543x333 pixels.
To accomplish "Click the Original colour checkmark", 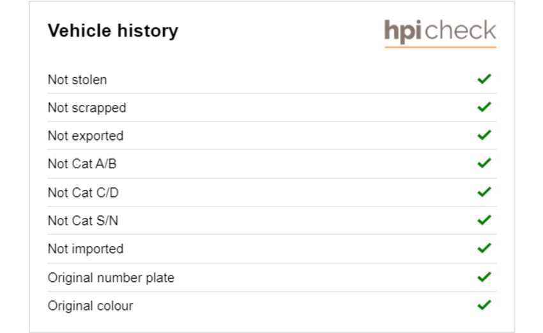I will [x=484, y=305].
